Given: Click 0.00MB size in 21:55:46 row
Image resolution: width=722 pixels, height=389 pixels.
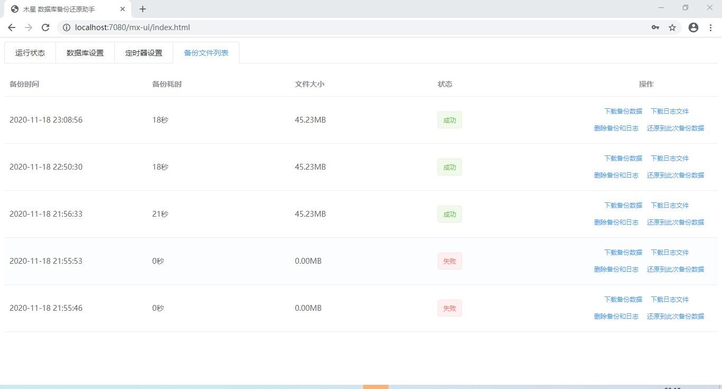Looking at the screenshot, I should click(x=308, y=308).
